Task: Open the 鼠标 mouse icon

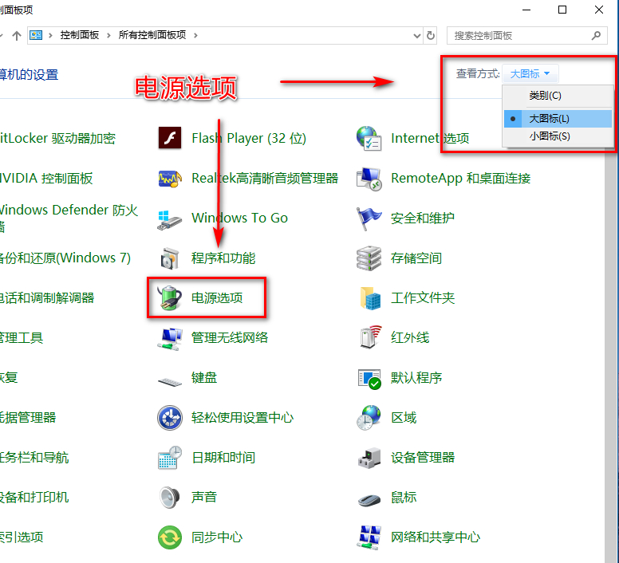Action: [369, 499]
